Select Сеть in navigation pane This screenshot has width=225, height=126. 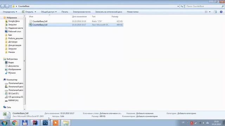pos(8,107)
